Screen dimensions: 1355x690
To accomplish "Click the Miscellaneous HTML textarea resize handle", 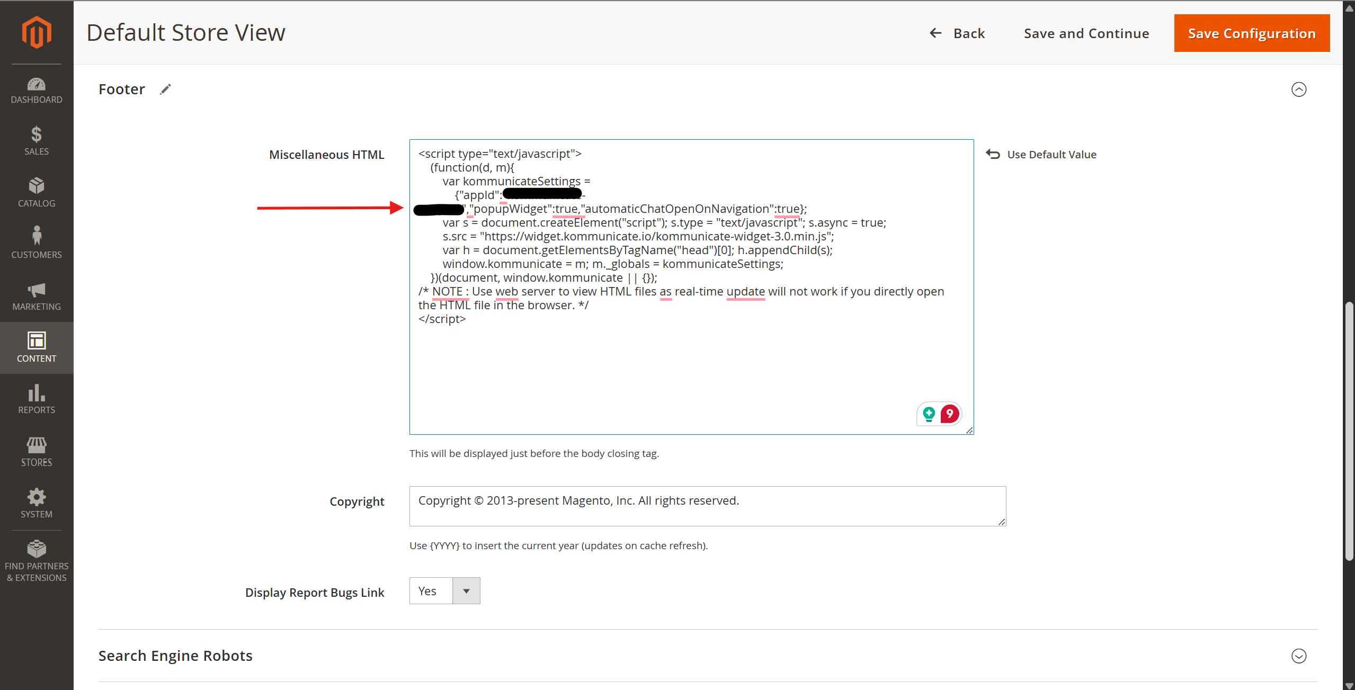I will 969,430.
